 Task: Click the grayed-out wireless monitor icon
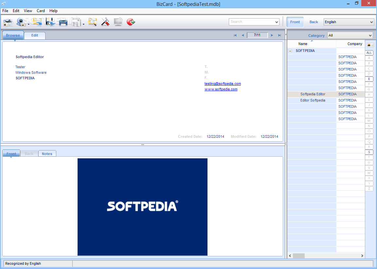118,22
